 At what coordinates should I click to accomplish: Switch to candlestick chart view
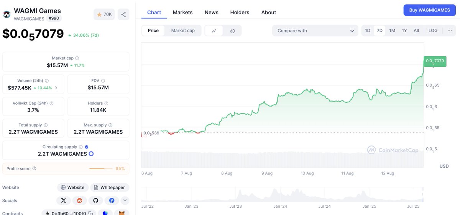[232, 31]
